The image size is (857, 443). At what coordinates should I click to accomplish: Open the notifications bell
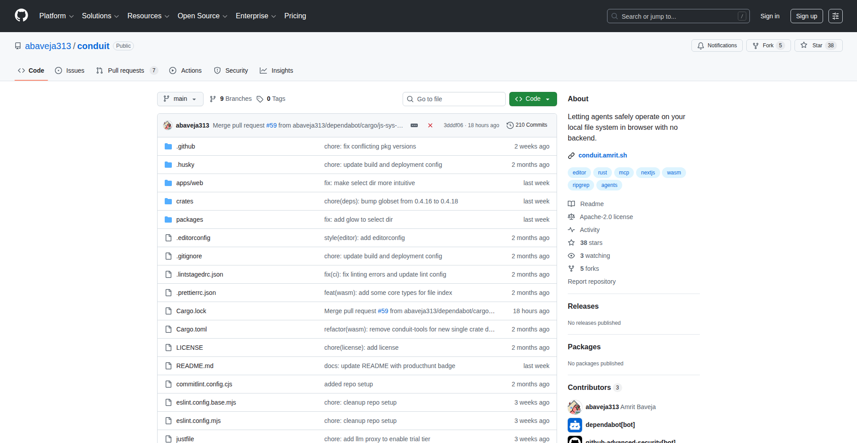click(701, 46)
